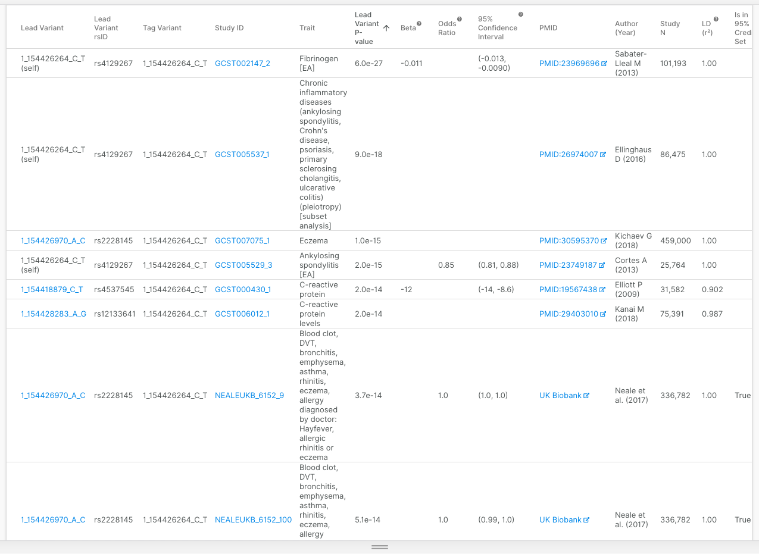Select author Kichaev G (2018)
759x554 pixels.
[x=633, y=241]
